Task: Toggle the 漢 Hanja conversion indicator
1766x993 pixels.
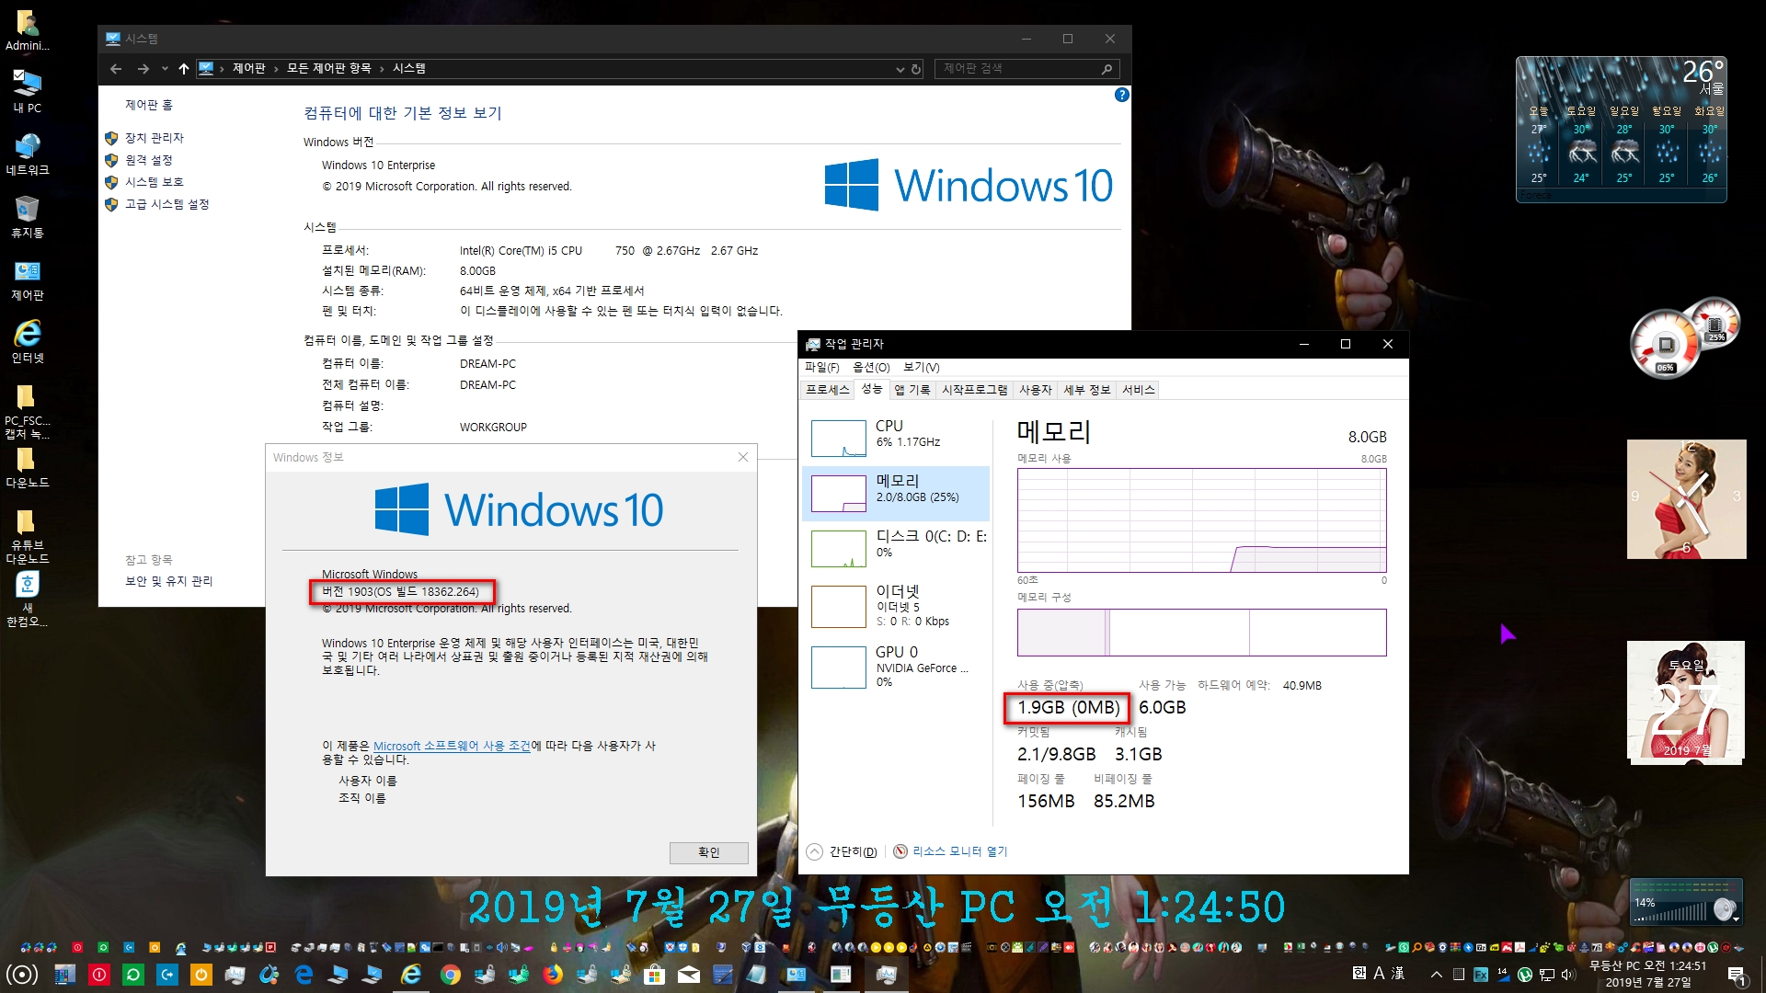Action: pyautogui.click(x=1398, y=973)
